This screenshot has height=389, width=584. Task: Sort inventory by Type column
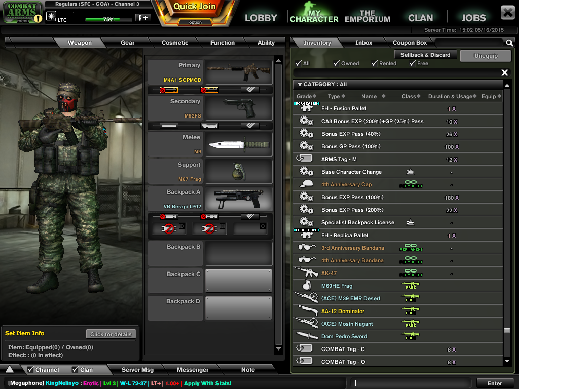[336, 96]
